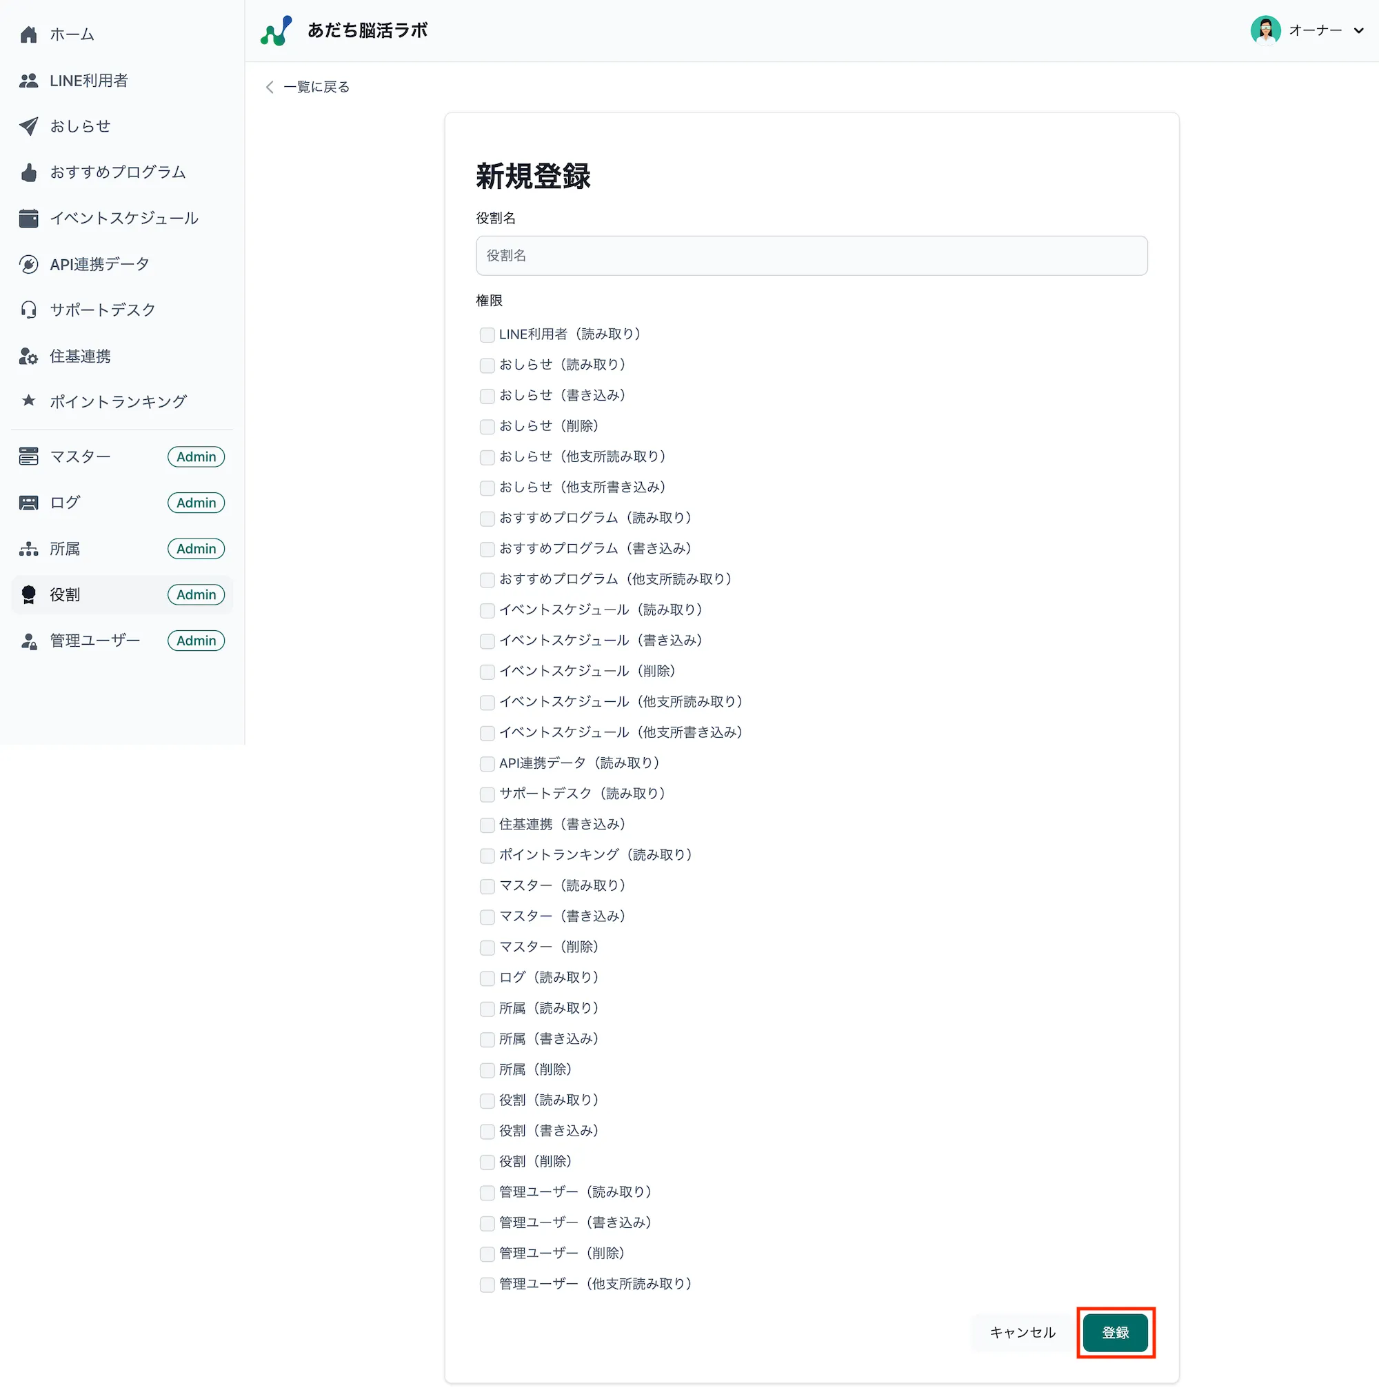Select the マスター Admin menu item

click(80, 456)
